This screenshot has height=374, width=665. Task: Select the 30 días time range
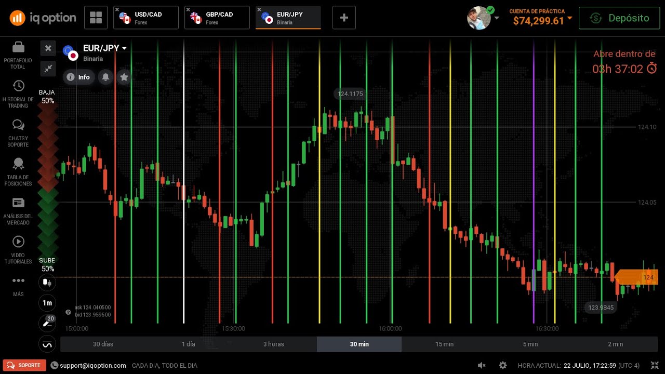(x=103, y=344)
